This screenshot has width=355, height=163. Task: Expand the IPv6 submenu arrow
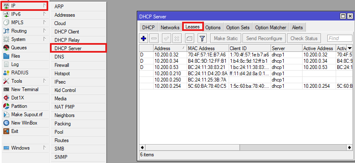45,14
